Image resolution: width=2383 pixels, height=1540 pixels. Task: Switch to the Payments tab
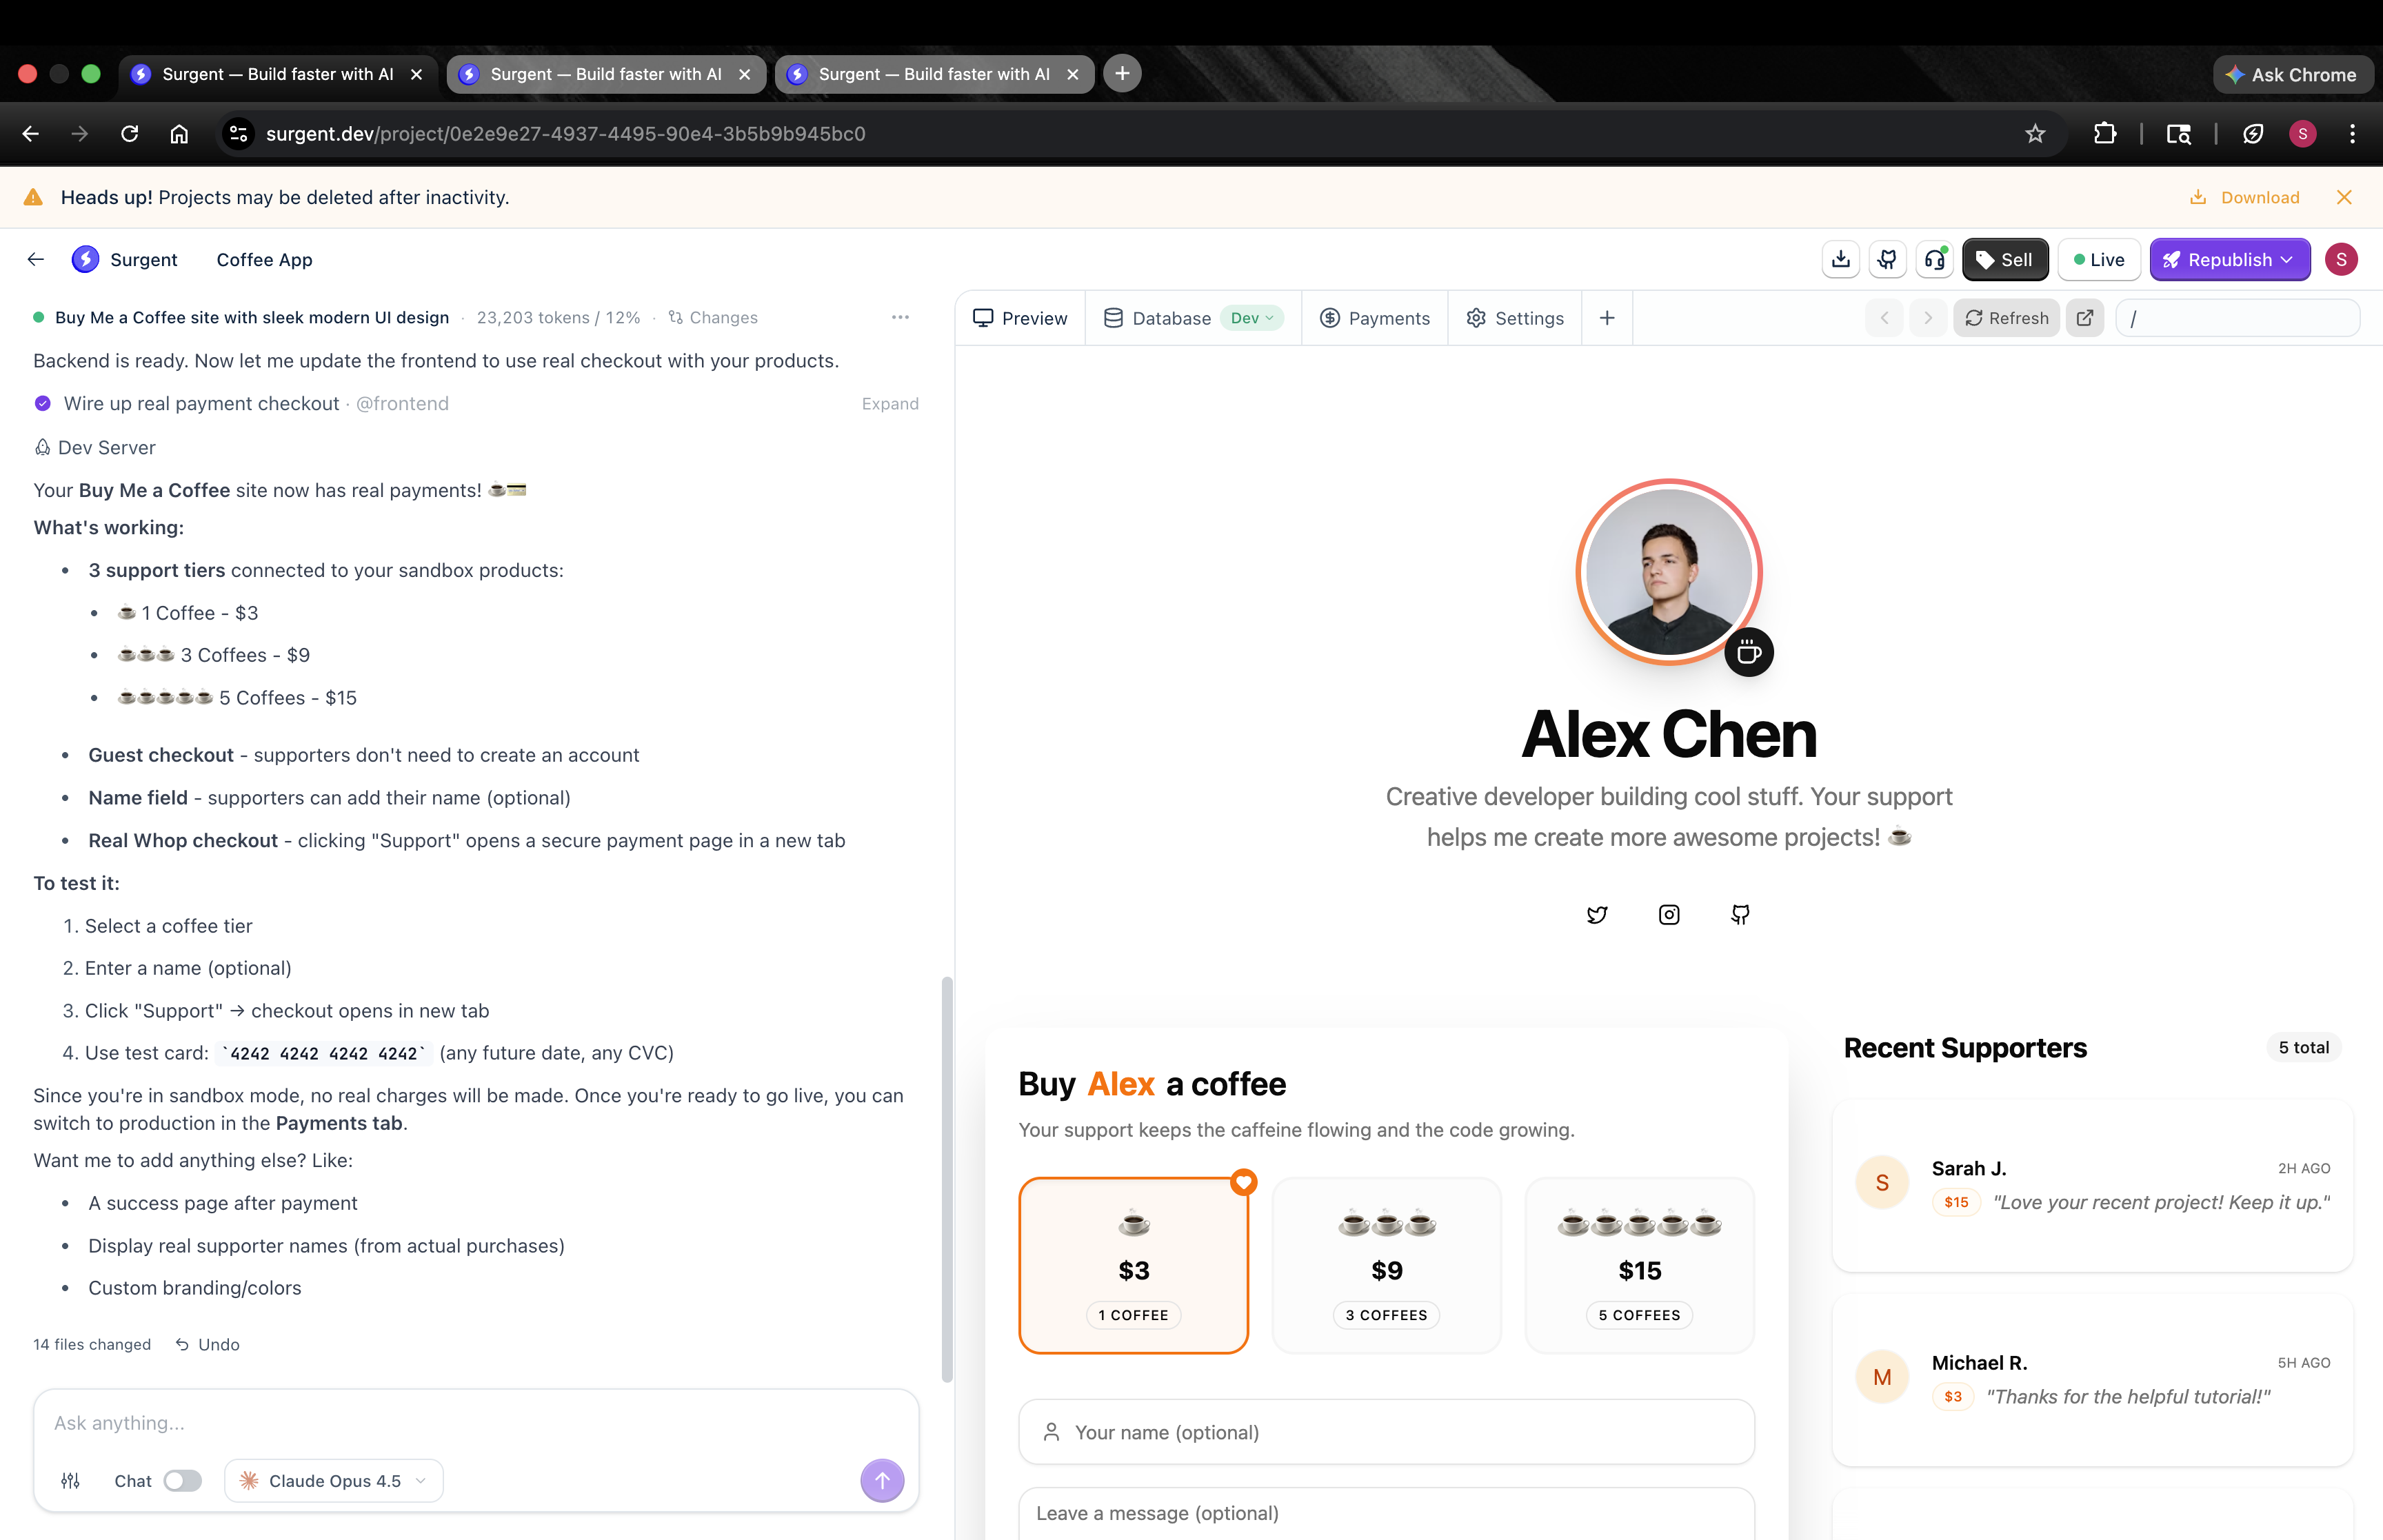pos(1375,318)
